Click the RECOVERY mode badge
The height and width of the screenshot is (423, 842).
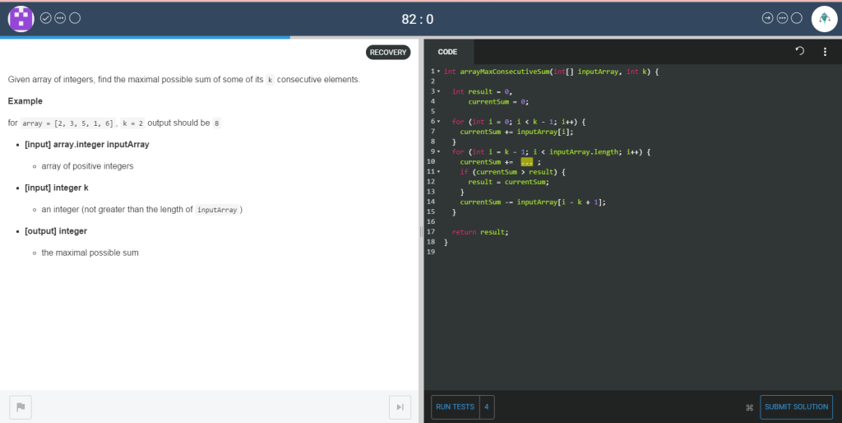388,52
